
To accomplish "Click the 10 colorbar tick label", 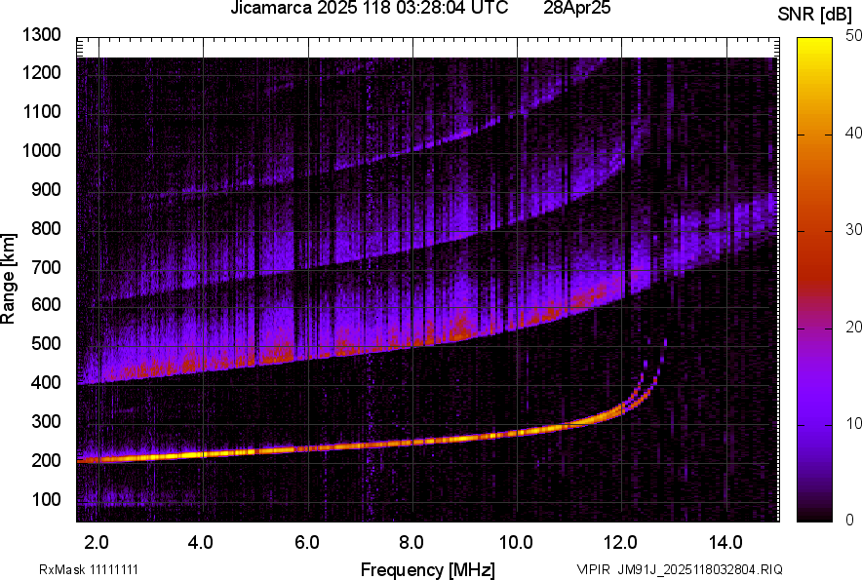I will (x=853, y=423).
